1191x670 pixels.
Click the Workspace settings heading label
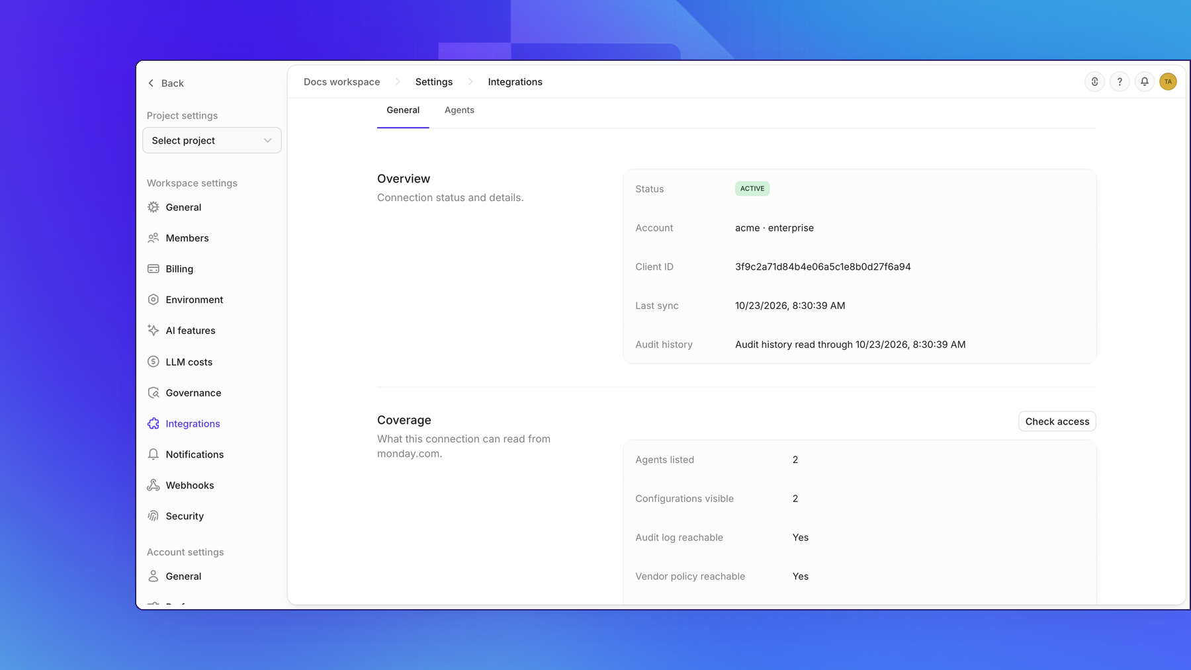click(x=192, y=183)
